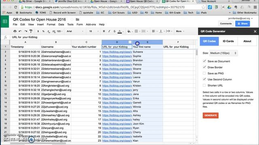
Task: Click the Diigo extension icon
Action: pyautogui.click(x=210, y=7)
